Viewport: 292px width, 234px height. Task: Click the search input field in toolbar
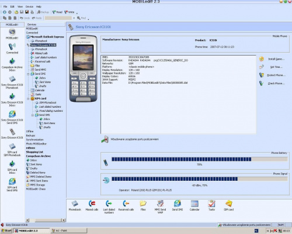pyautogui.click(x=58, y=18)
